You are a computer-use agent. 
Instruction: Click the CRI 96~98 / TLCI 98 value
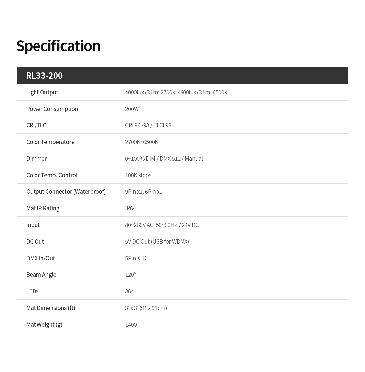pos(148,125)
